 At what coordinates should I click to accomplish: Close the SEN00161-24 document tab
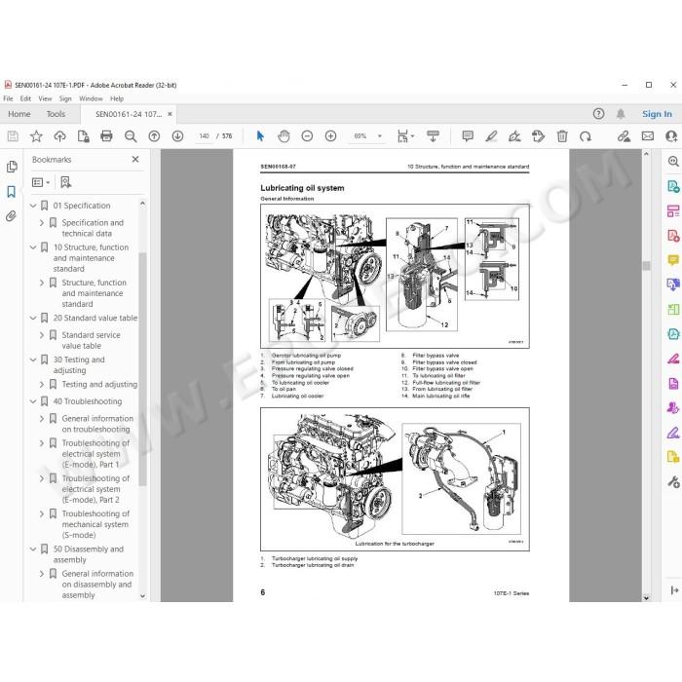click(170, 114)
